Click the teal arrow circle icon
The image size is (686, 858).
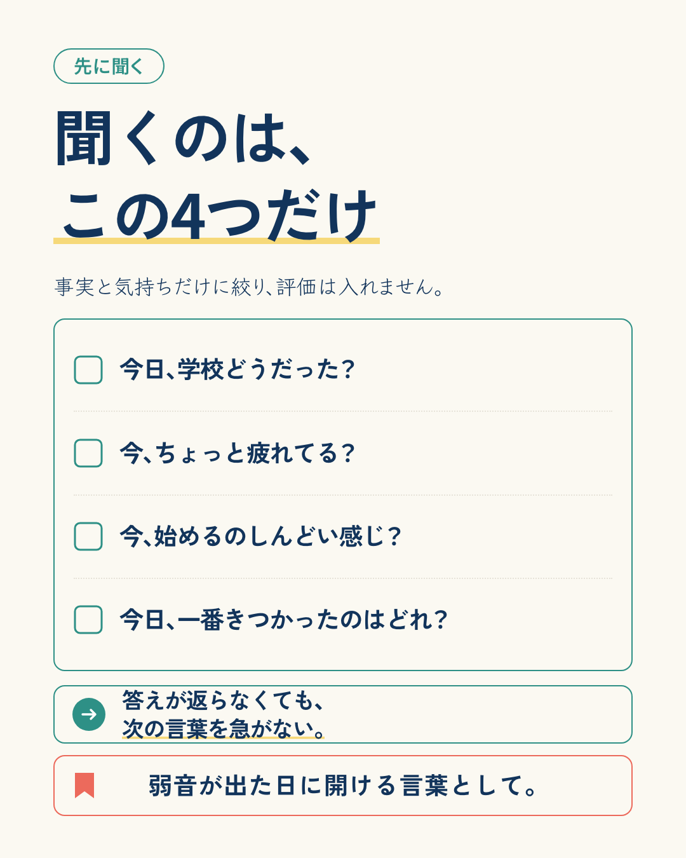(89, 714)
